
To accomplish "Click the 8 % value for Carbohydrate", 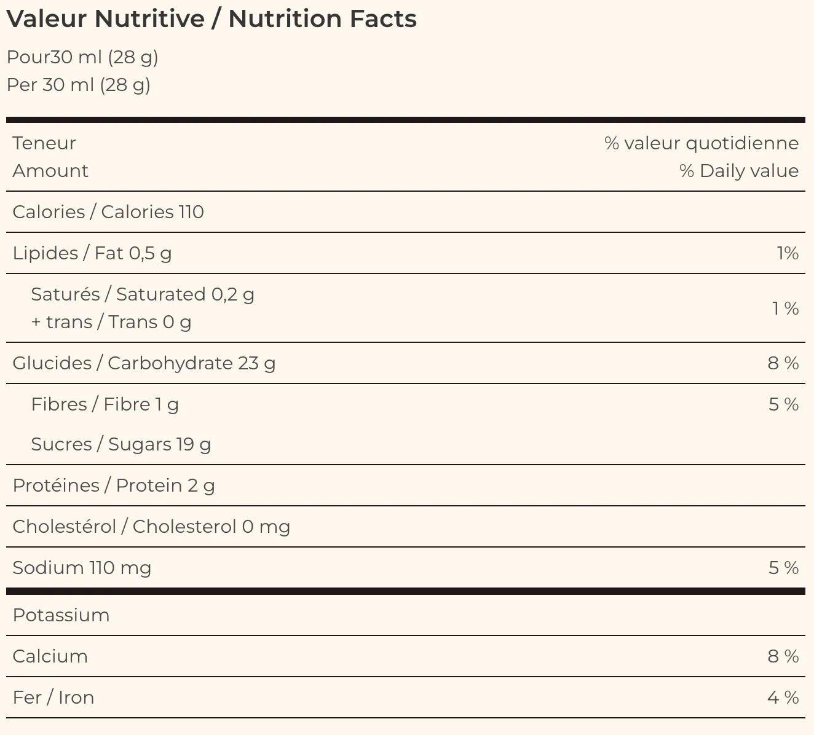I will 783,363.
